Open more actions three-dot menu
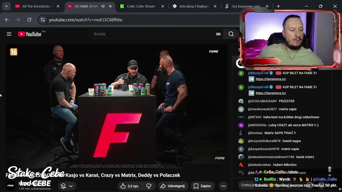 (223, 186)
